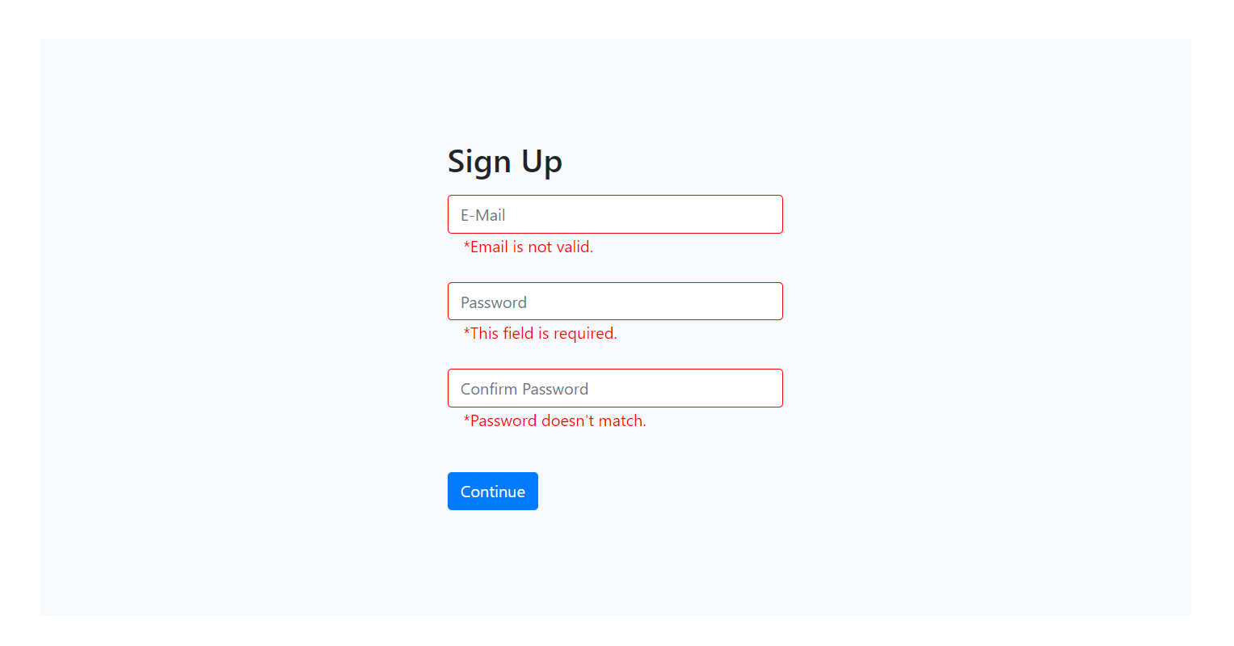Screen dimensions: 1234x646
Task: Click the red border of the Password field
Action: coord(615,283)
